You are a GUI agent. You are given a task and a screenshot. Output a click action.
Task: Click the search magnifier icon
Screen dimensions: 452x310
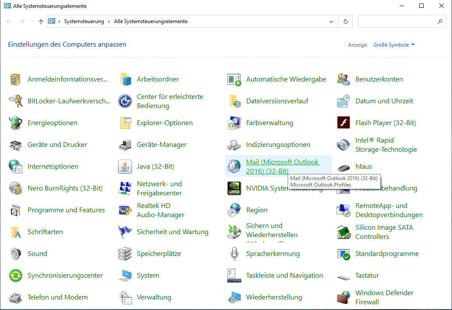coord(440,21)
